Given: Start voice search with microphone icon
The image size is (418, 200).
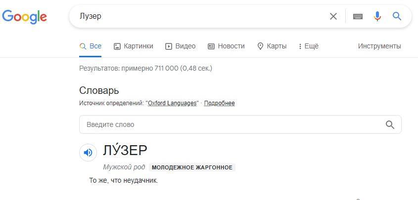Looking at the screenshot, I should click(377, 16).
